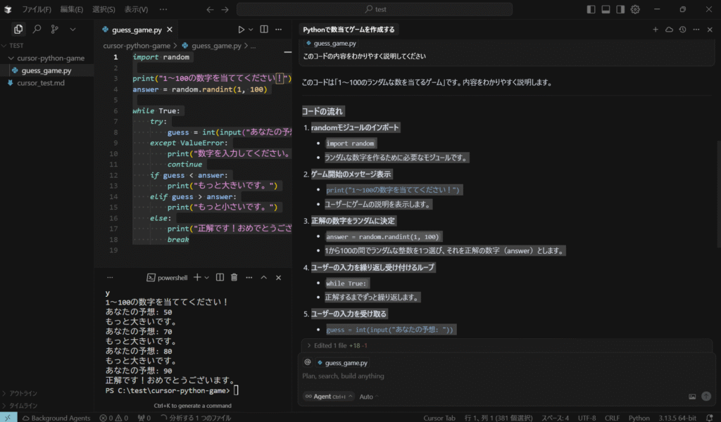721x422 pixels.
Task: Kill the terminal with the trash icon
Action: click(234, 277)
